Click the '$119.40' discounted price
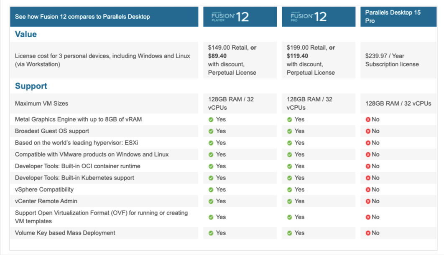Screen dimensions: 444x255 point(297,56)
